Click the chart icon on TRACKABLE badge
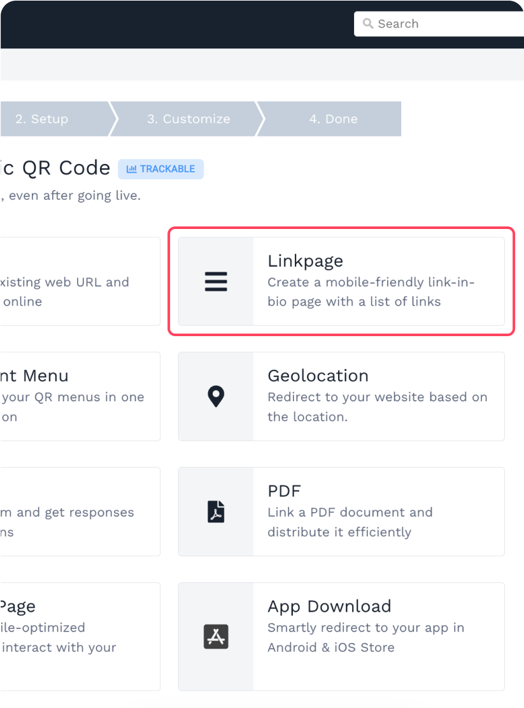Screen dimensions: 524x708 (131, 169)
